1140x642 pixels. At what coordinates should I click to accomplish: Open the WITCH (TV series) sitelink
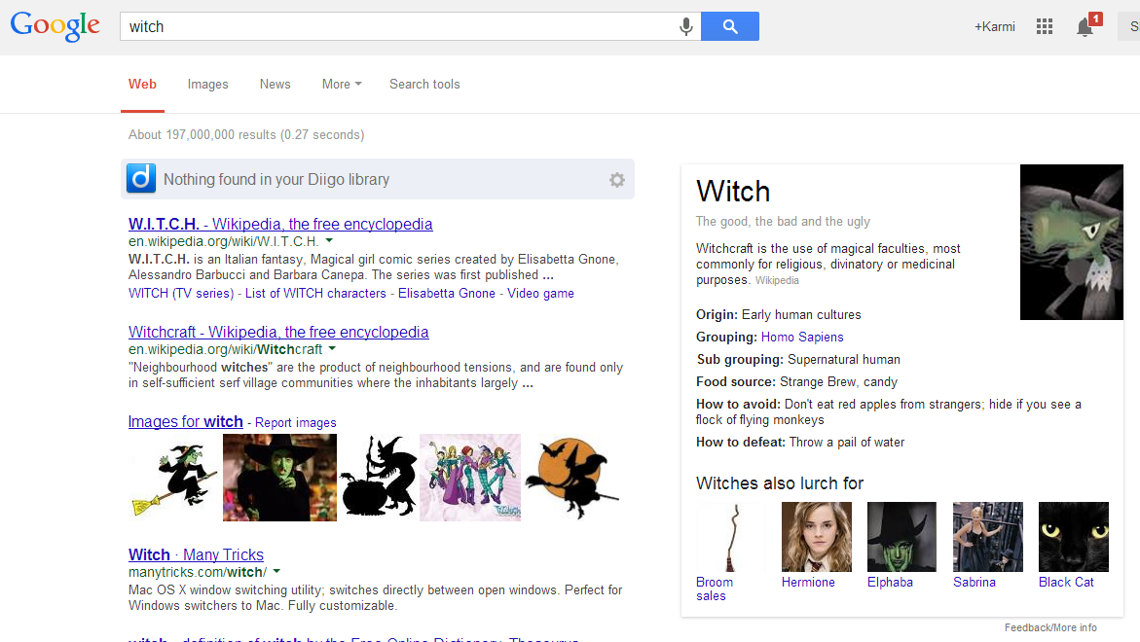click(181, 294)
